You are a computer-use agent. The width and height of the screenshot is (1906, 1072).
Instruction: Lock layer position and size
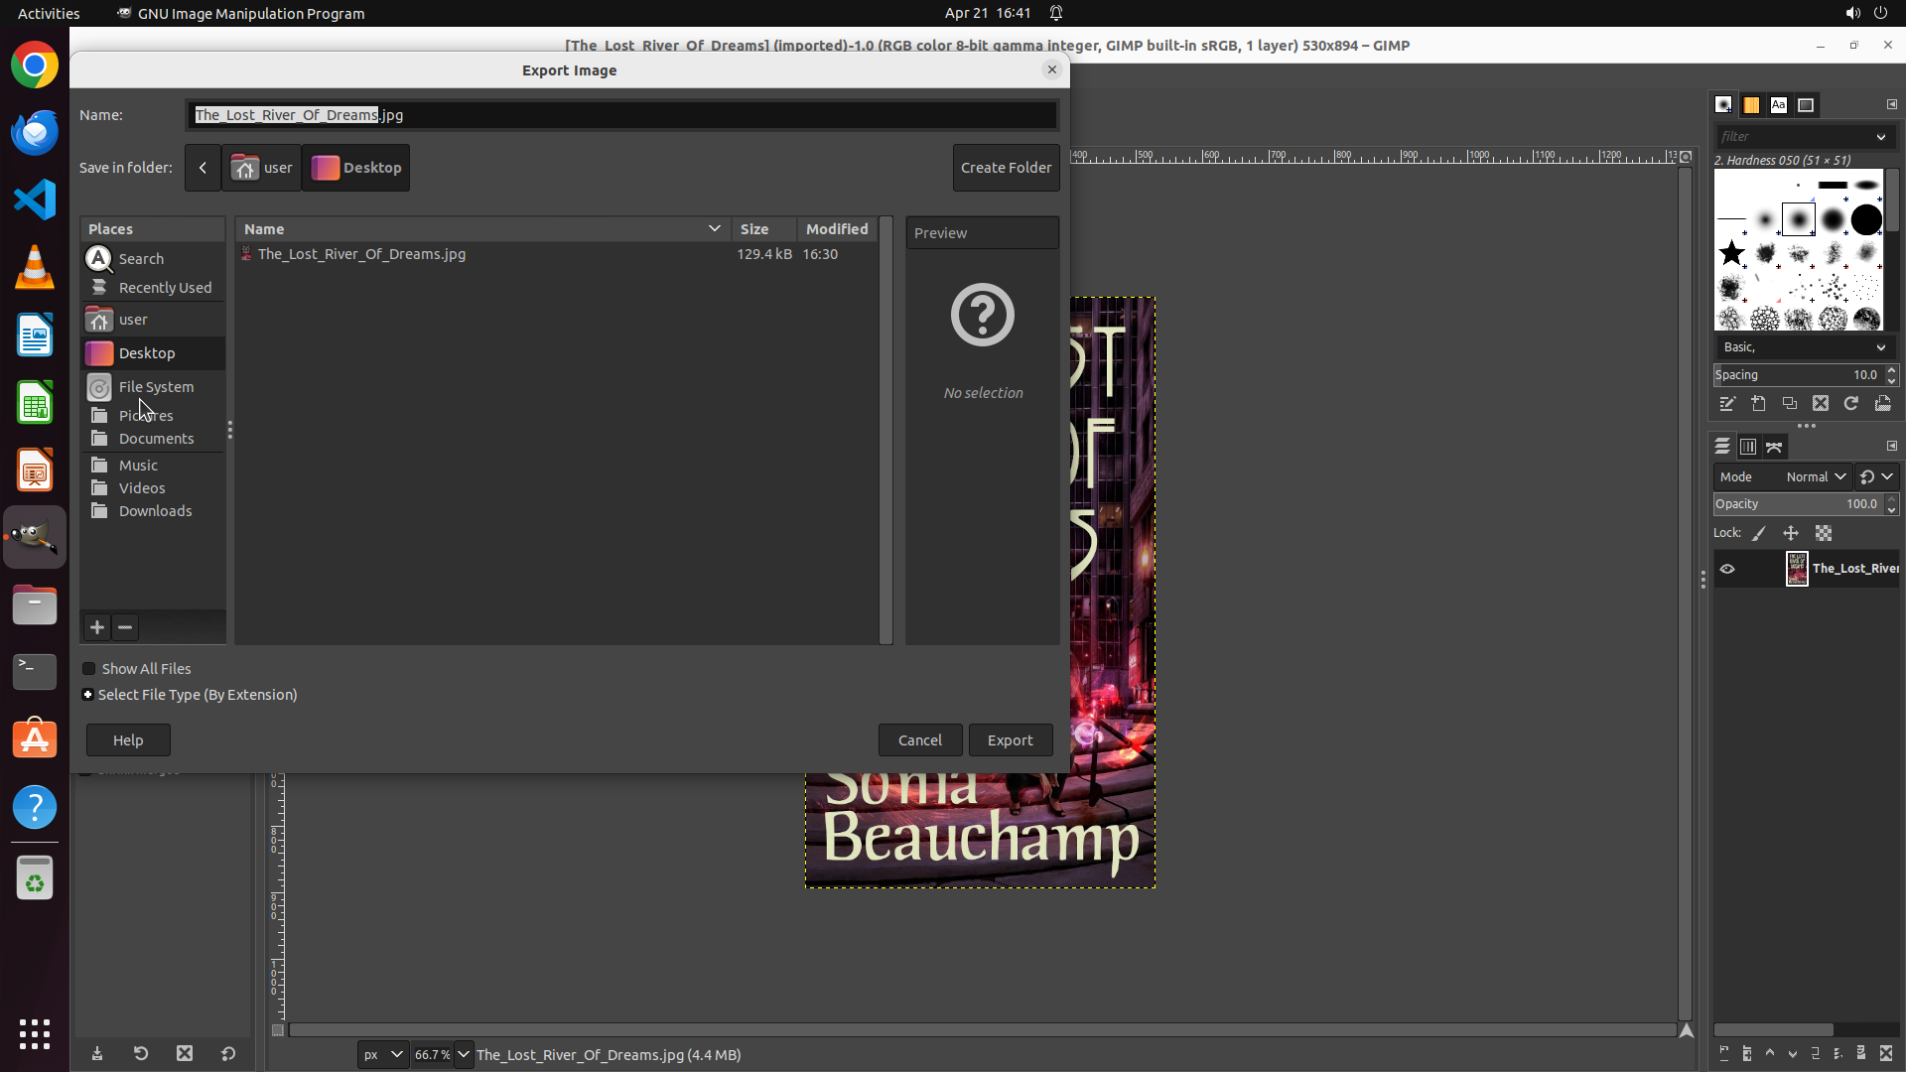coord(1791,534)
